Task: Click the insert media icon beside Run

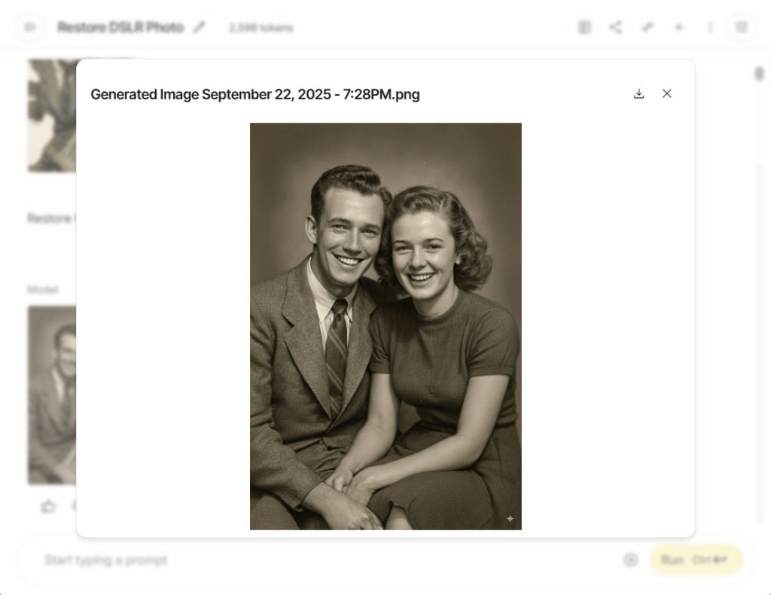Action: [x=630, y=560]
